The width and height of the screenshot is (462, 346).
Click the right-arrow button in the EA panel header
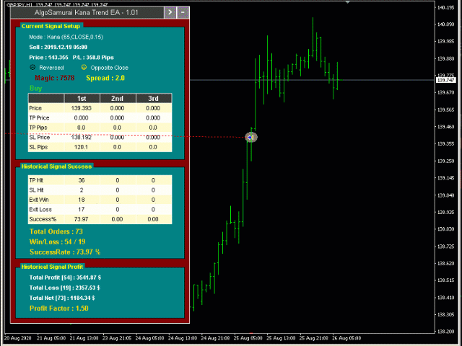click(x=170, y=13)
